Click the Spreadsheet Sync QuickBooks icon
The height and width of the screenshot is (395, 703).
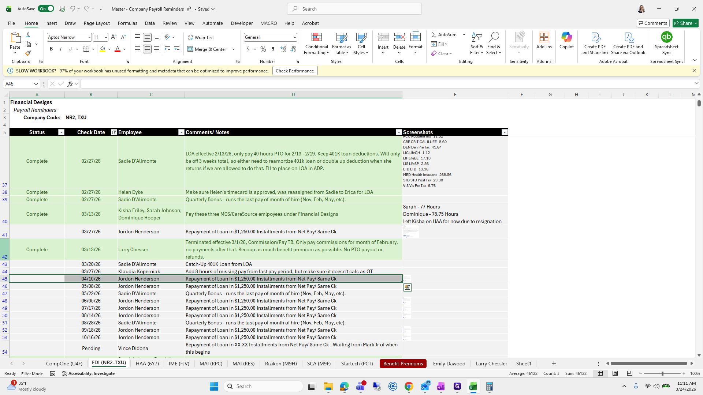[x=666, y=37]
